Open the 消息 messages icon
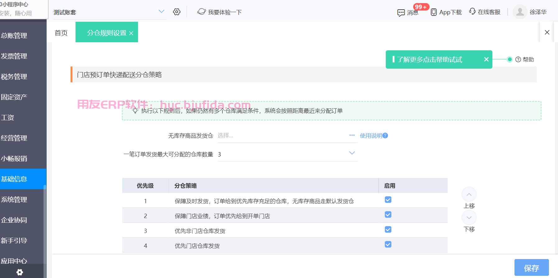The width and height of the screenshot is (558, 278). (x=401, y=13)
